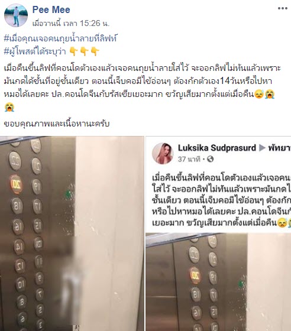Open the right shared-post screenshot image

pyautogui.click(x=218, y=233)
